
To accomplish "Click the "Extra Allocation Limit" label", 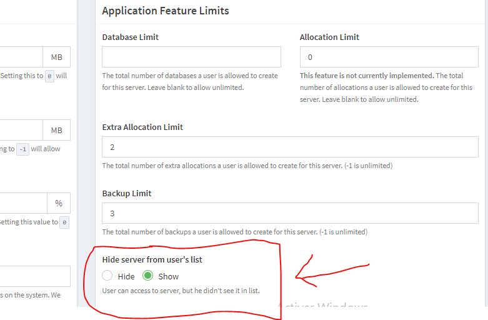I will 142,127.
